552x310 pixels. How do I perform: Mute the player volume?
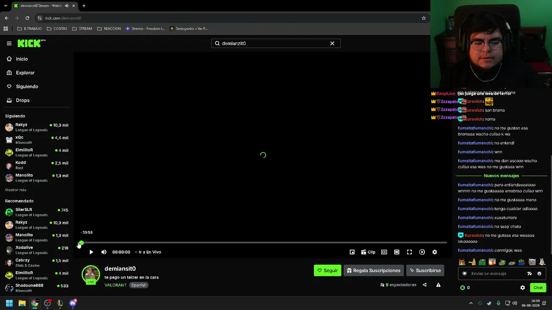coord(104,252)
